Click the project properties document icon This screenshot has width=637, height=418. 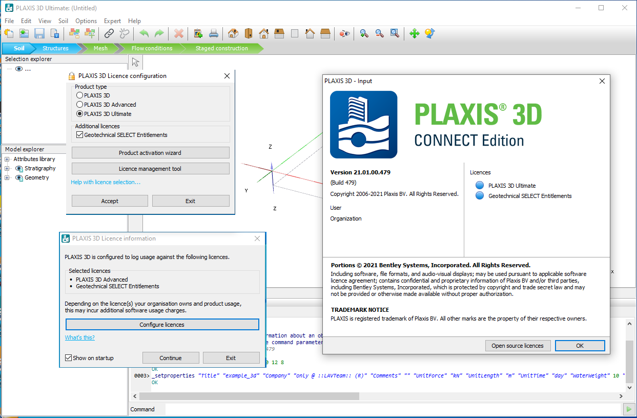[x=54, y=33]
